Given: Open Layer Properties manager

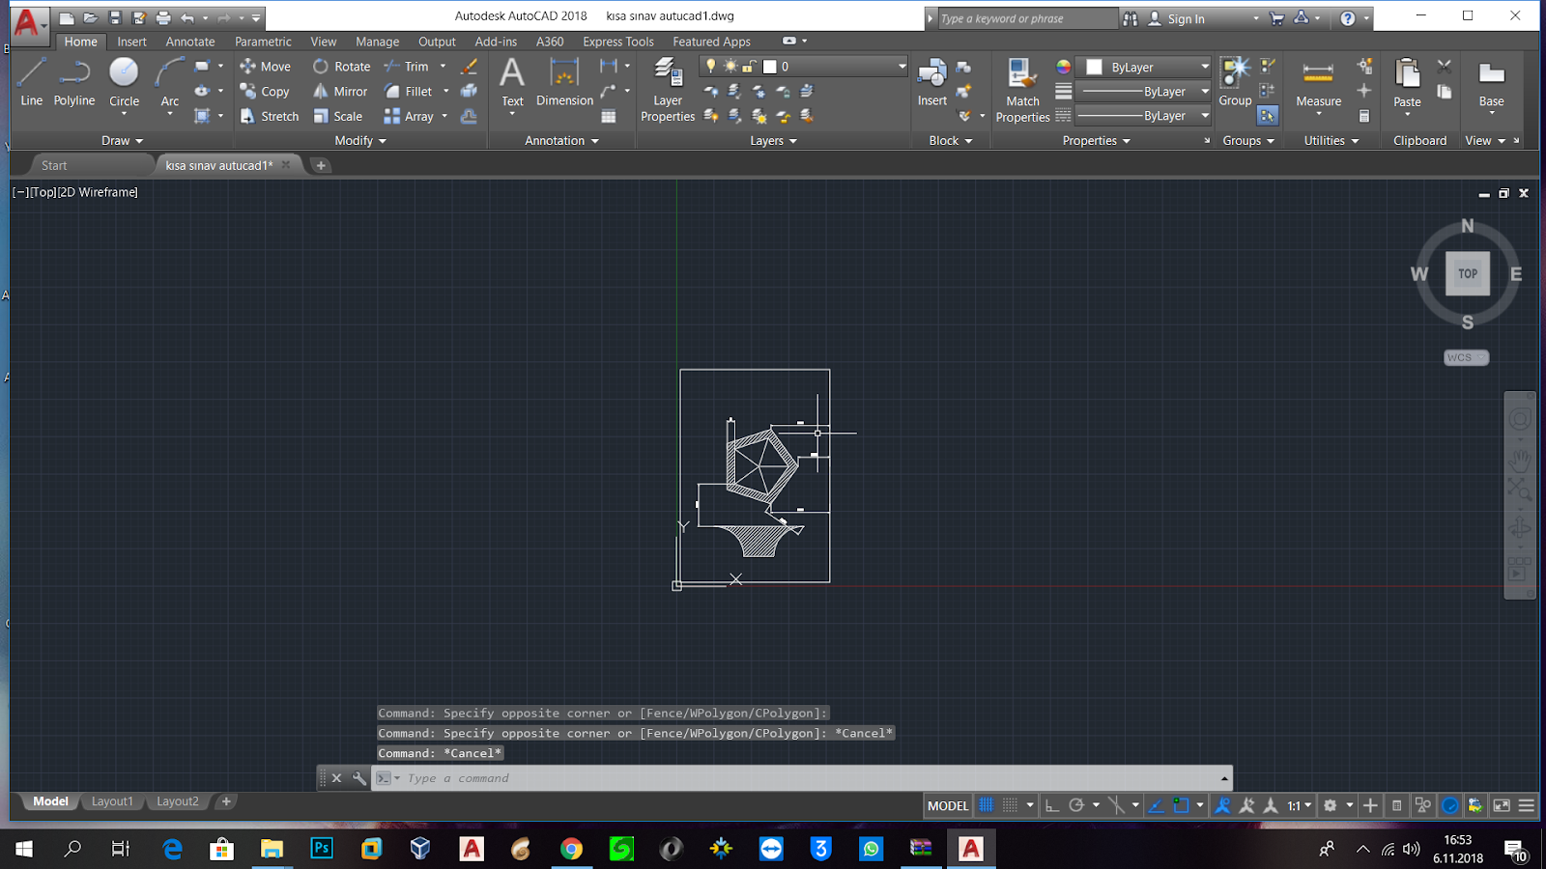Looking at the screenshot, I should pyautogui.click(x=668, y=90).
